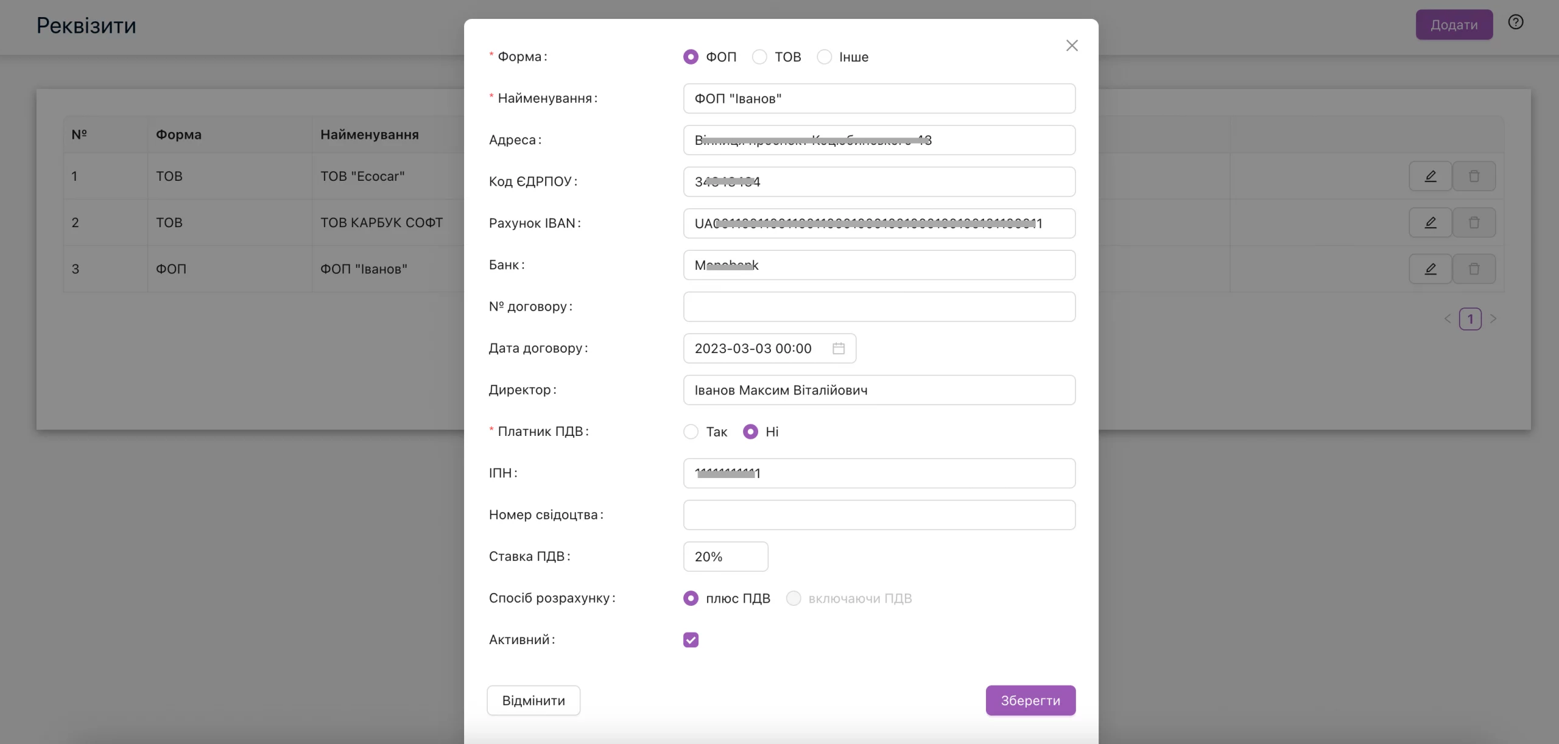Viewport: 1559px width, 744px height.
Task: Choose Так for Платник ПДВ
Action: pyautogui.click(x=691, y=432)
